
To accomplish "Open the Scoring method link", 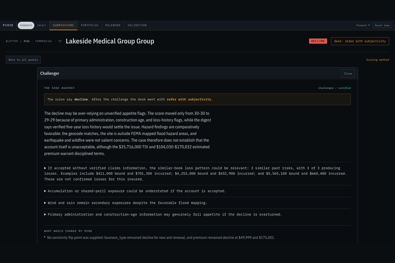I will 377,60.
